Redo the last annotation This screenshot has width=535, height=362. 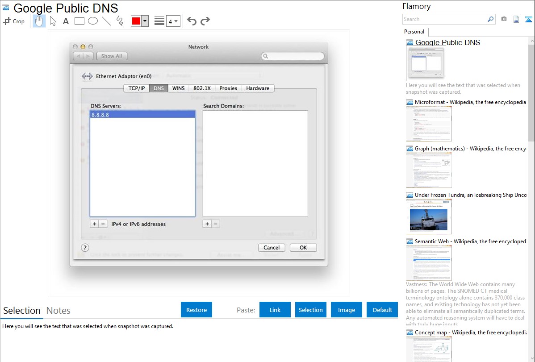click(x=205, y=21)
